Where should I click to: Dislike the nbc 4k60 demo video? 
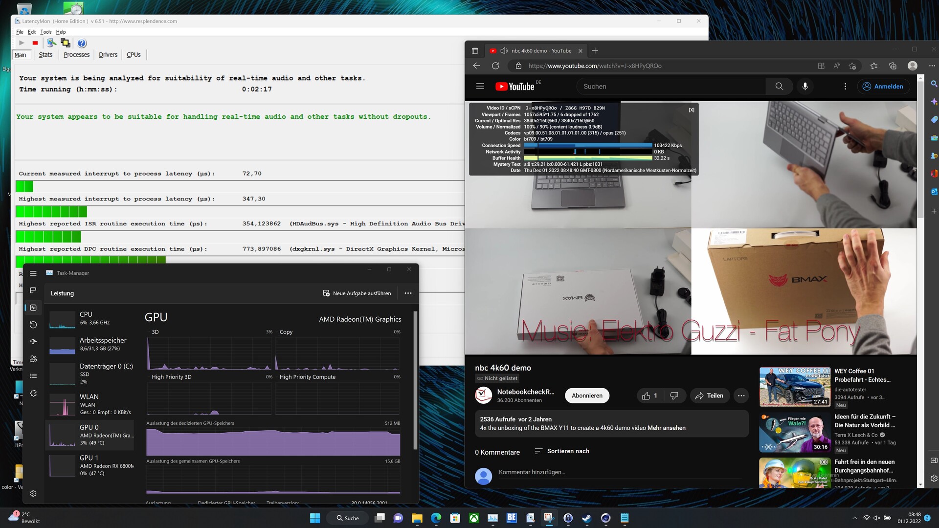coord(674,396)
